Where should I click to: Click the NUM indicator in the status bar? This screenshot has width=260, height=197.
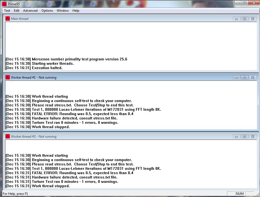pos(240,194)
